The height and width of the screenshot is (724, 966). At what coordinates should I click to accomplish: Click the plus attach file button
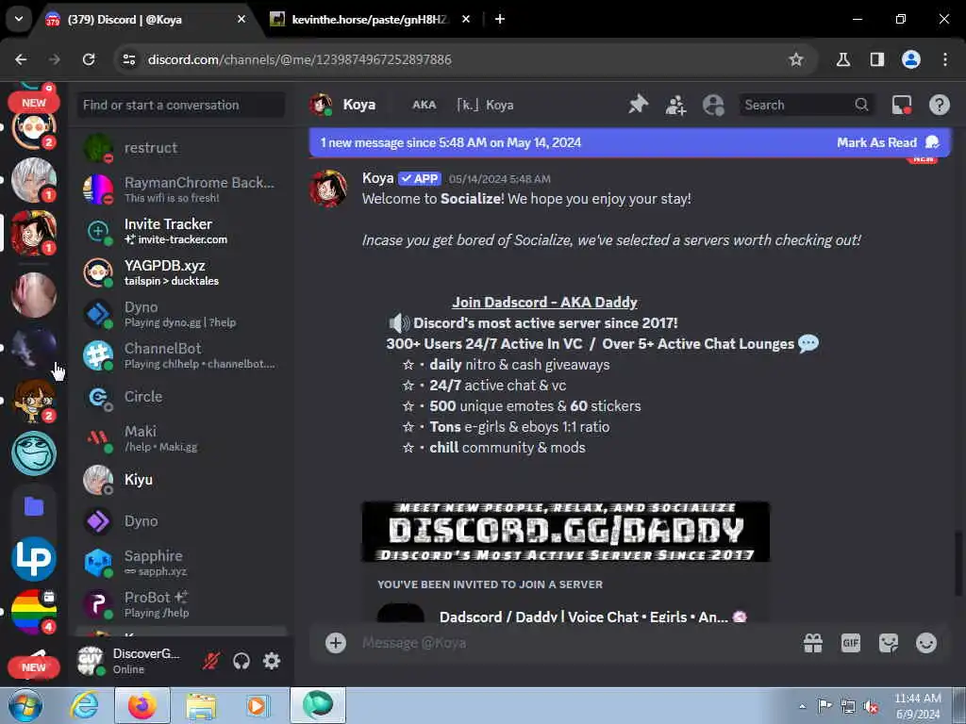[x=336, y=643]
